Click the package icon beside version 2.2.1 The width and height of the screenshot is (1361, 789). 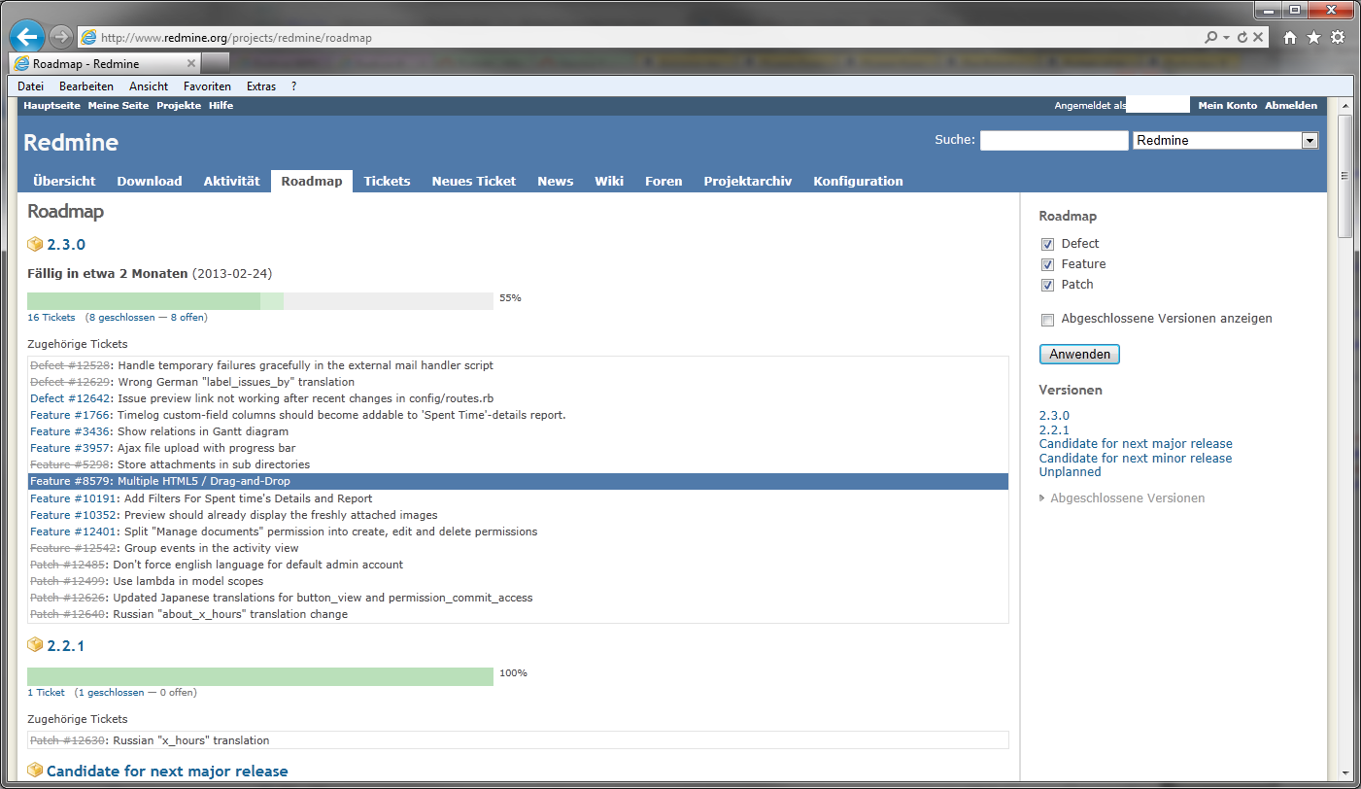(35, 644)
